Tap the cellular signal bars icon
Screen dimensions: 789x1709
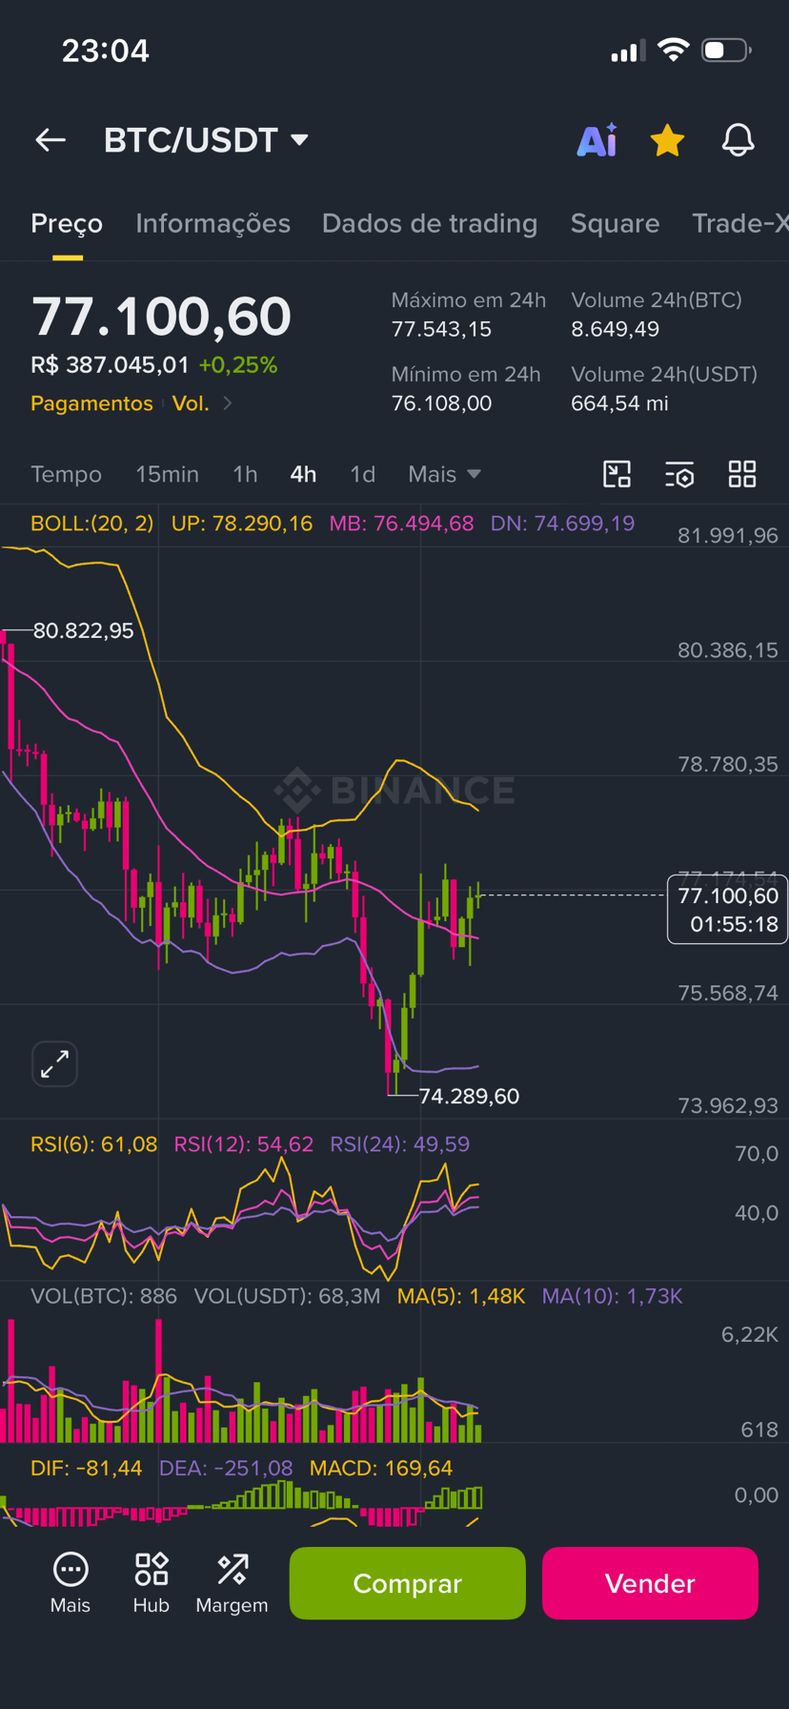[628, 51]
